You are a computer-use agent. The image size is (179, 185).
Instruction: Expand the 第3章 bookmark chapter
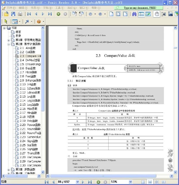8,170
